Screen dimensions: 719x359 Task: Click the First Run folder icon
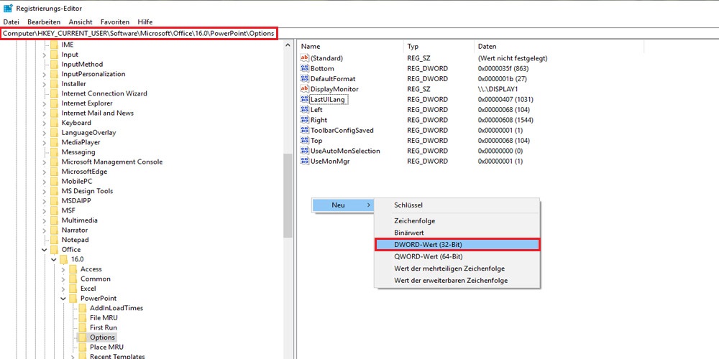coord(82,327)
